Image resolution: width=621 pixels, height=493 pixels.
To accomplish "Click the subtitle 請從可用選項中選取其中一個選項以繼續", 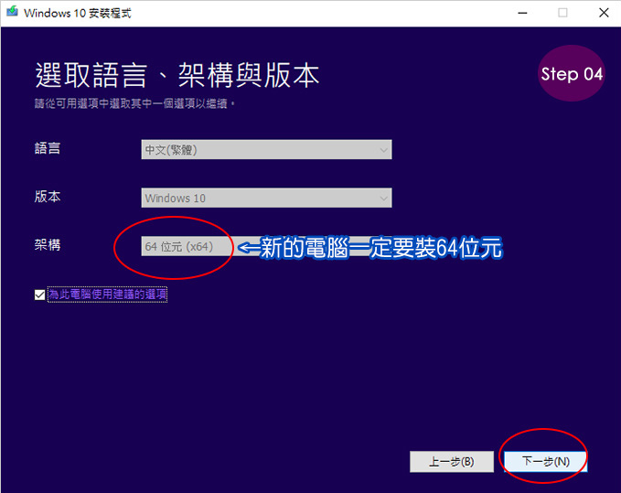I will coord(134,103).
